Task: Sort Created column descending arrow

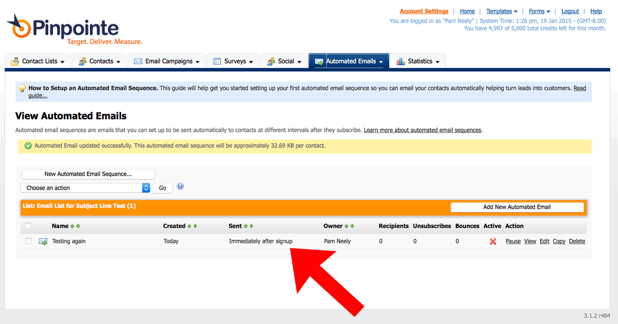Action: 195,226
